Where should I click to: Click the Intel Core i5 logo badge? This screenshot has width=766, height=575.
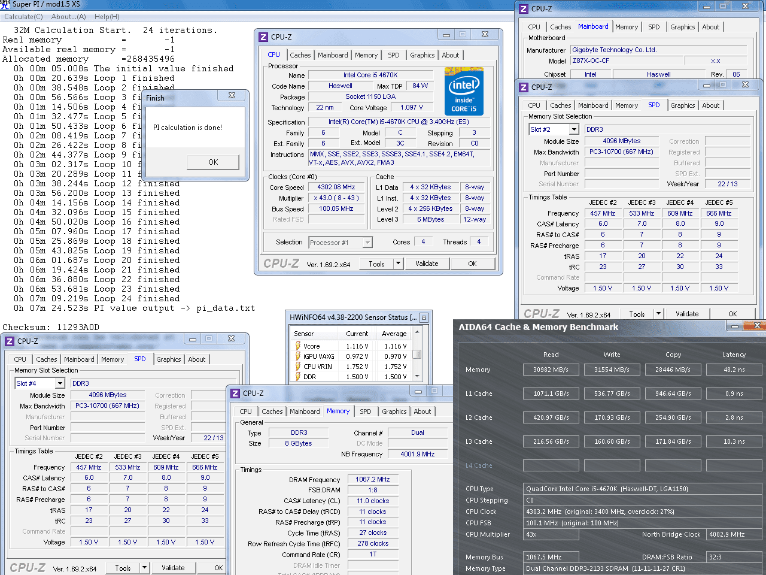coord(464,91)
